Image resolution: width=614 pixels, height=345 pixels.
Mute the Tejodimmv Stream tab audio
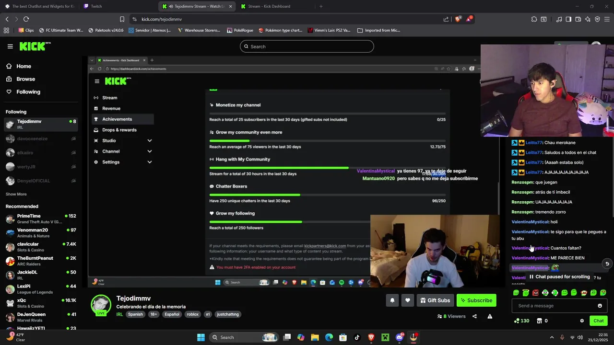pos(171,6)
